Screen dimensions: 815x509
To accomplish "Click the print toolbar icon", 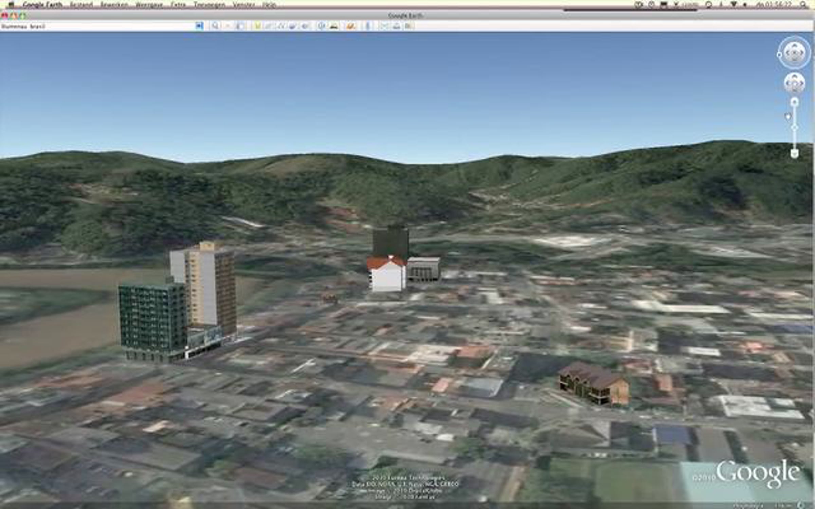I will (x=396, y=26).
